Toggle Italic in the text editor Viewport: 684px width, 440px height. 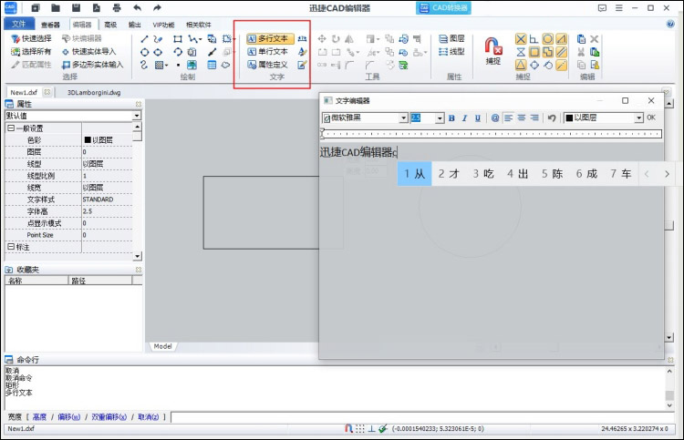[464, 118]
